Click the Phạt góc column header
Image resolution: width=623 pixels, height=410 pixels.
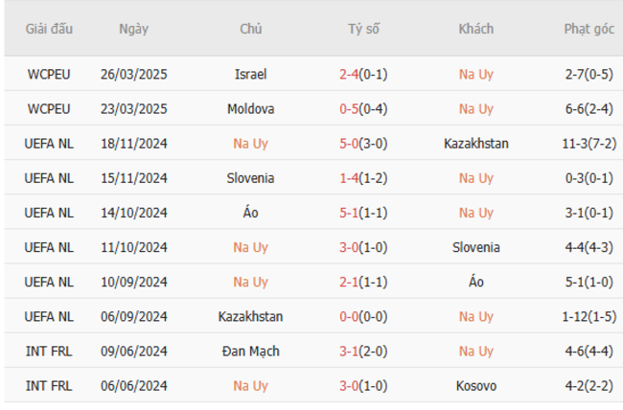tap(589, 29)
